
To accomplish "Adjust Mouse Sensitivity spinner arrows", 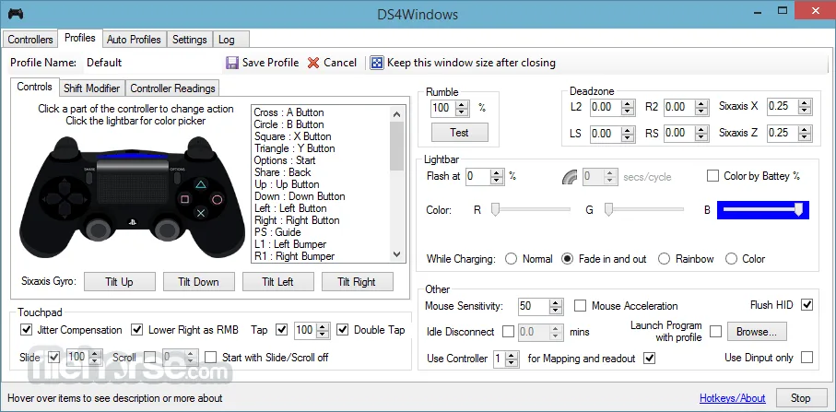I will (x=556, y=307).
